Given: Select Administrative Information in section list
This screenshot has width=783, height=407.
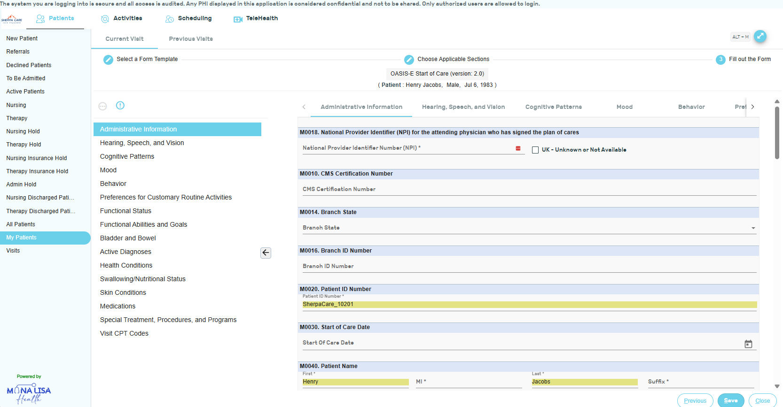Looking at the screenshot, I should [x=177, y=130].
